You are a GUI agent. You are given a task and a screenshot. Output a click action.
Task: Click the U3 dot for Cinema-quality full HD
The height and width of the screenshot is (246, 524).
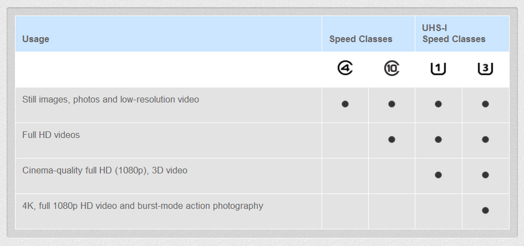coord(485,175)
